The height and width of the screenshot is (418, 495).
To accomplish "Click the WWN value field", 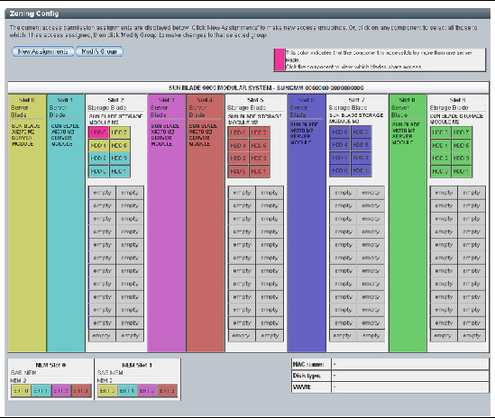I will pyautogui.click(x=409, y=387).
